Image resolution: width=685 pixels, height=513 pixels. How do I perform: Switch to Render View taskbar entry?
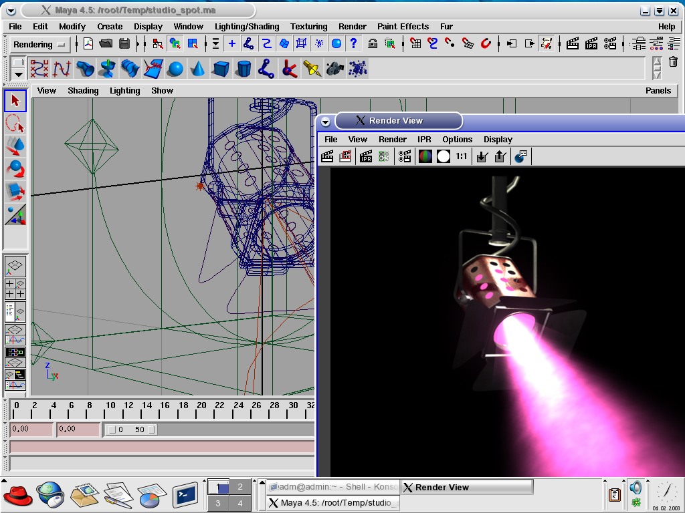pyautogui.click(x=466, y=487)
